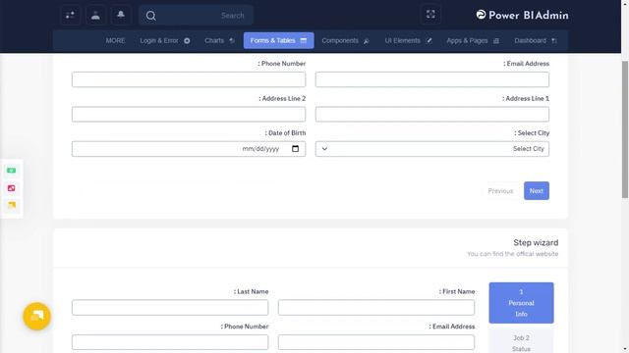
Task: Click the upper Phone Number input
Action: pyautogui.click(x=189, y=79)
